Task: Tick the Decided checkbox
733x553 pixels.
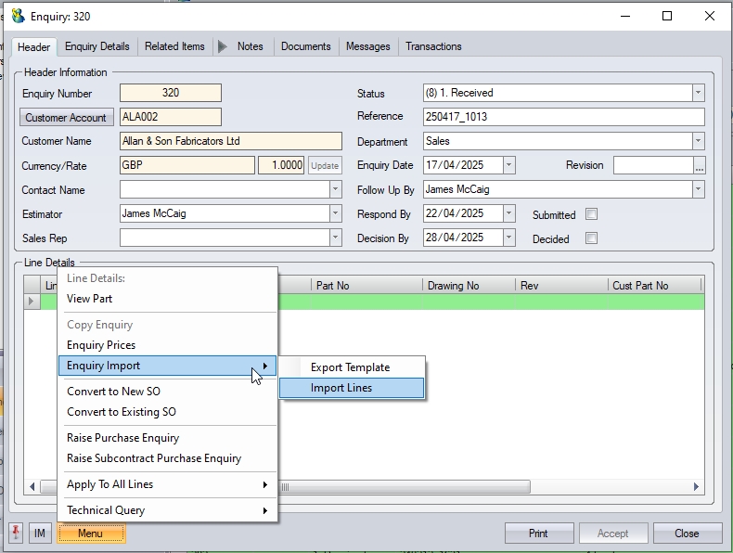Action: click(591, 238)
